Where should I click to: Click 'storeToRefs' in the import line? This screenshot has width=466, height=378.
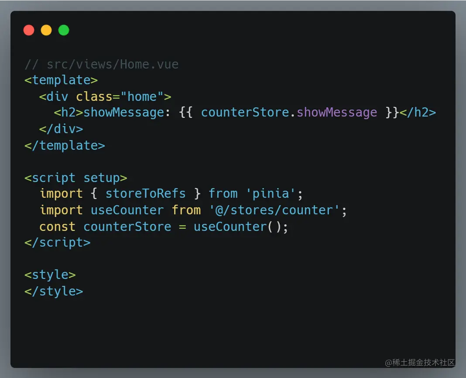pos(146,194)
